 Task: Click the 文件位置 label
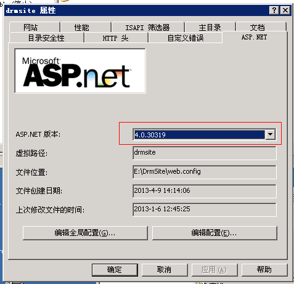coord(31,172)
